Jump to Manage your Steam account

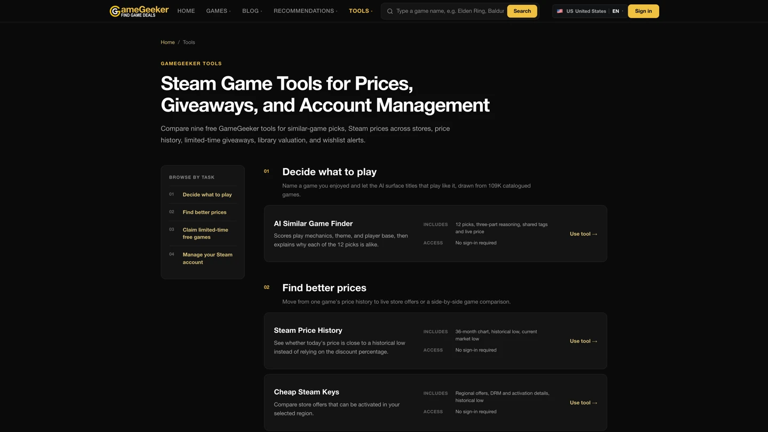pyautogui.click(x=207, y=258)
